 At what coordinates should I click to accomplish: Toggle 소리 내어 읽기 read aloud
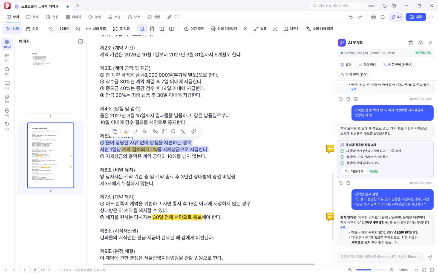pos(319,29)
